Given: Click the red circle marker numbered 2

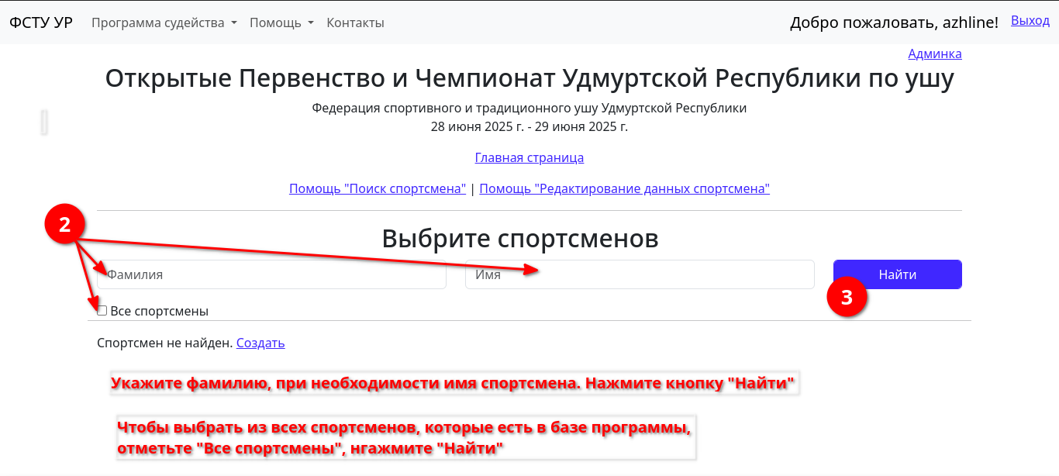Looking at the screenshot, I should pyautogui.click(x=65, y=226).
